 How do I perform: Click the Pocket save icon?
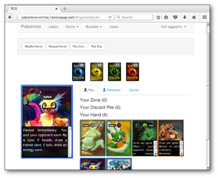coord(175,17)
